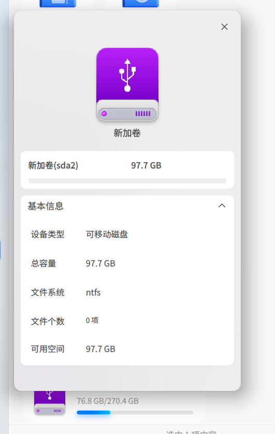Viewport: 275px width, 434px height.
Task: Collapse the 基本信息 section
Action: (222, 206)
